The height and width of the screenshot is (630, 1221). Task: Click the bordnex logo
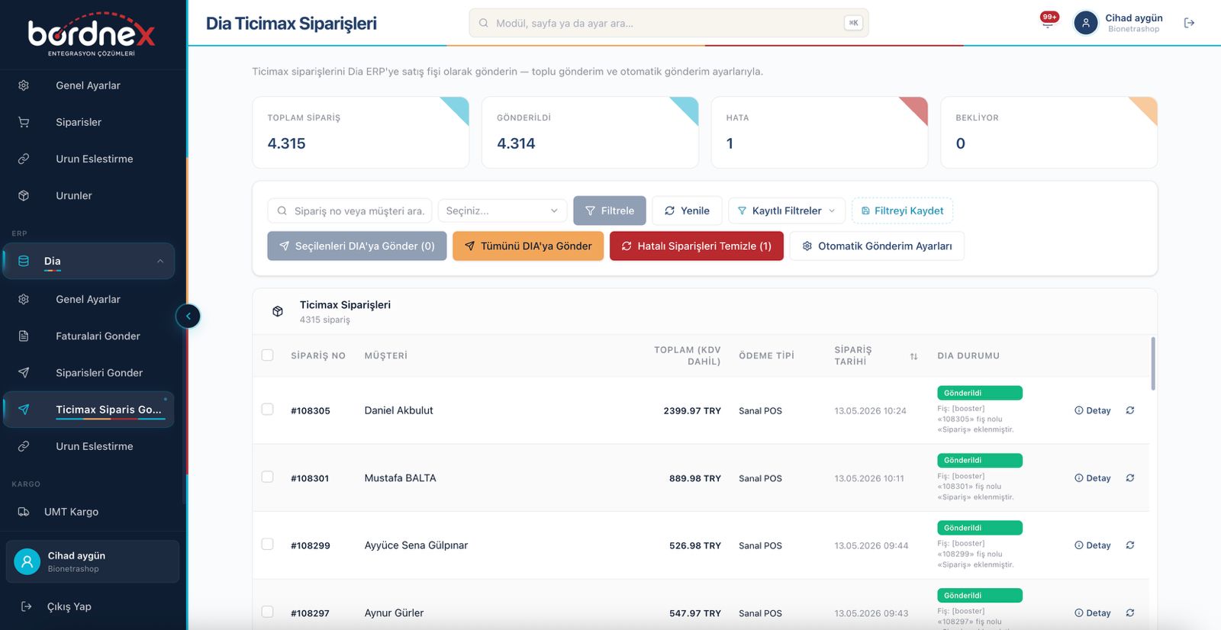pyautogui.click(x=92, y=34)
